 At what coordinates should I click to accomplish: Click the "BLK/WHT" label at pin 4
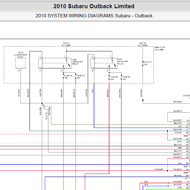point(178,120)
